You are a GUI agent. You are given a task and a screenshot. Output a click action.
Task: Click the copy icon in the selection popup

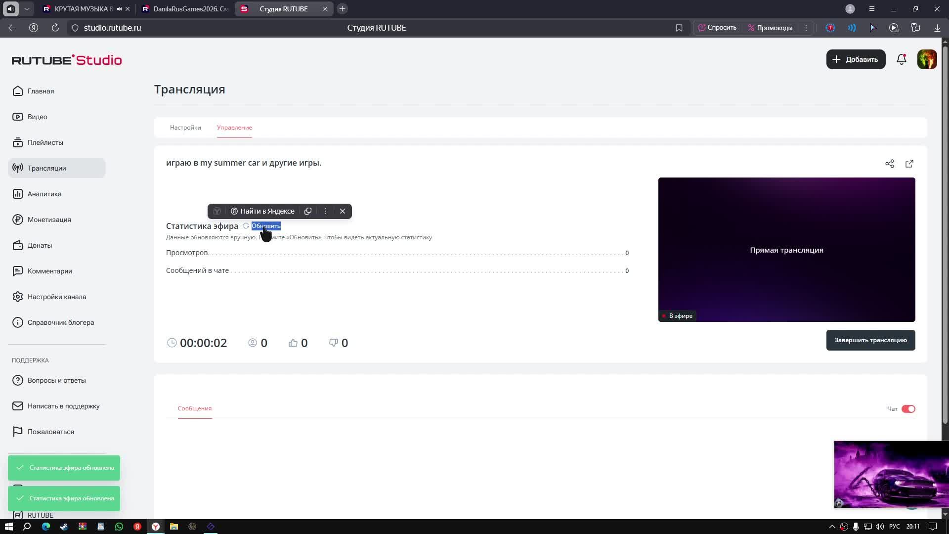pyautogui.click(x=308, y=211)
